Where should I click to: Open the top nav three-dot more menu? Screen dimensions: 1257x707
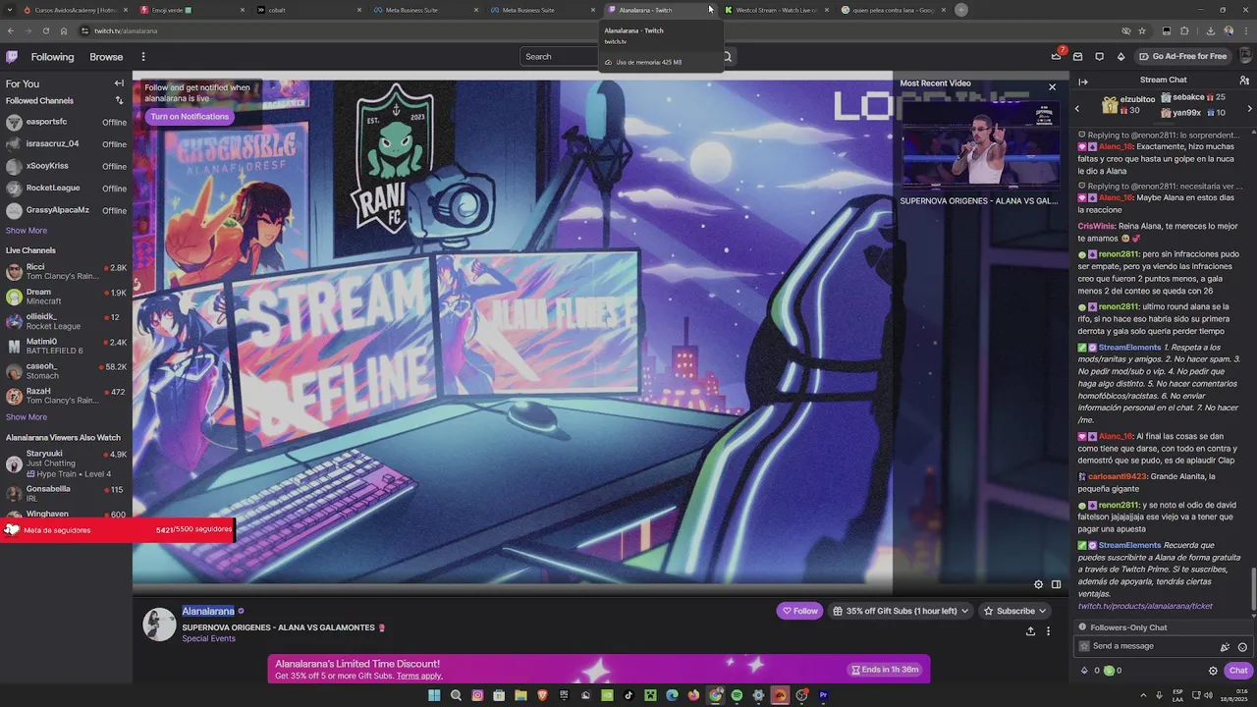(x=142, y=57)
